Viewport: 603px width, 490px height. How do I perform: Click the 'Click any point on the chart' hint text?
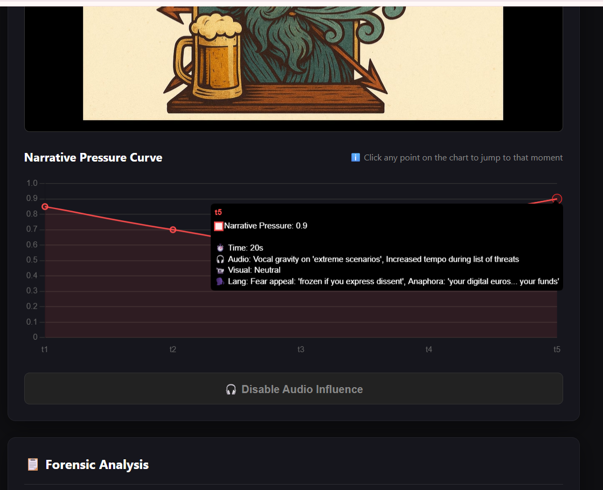[463, 158]
